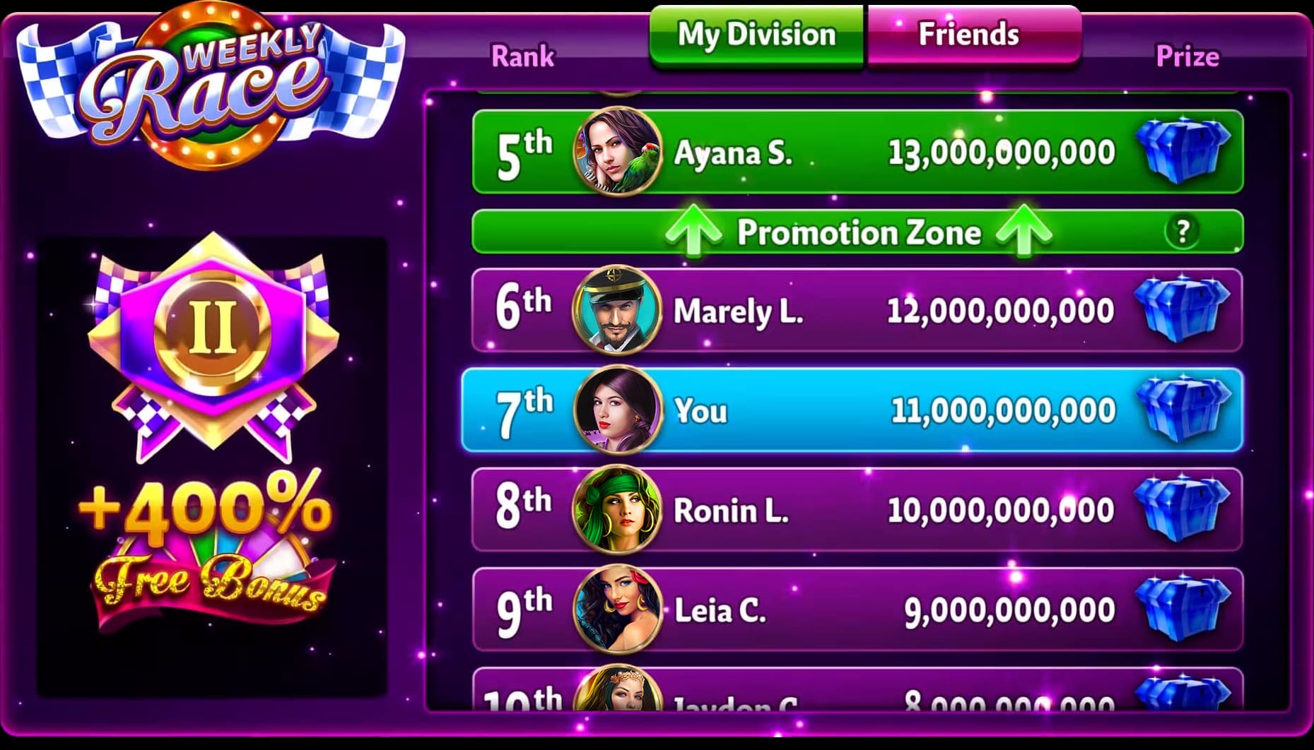1314x750 pixels.
Task: Switch to the My Division tab
Action: click(756, 36)
